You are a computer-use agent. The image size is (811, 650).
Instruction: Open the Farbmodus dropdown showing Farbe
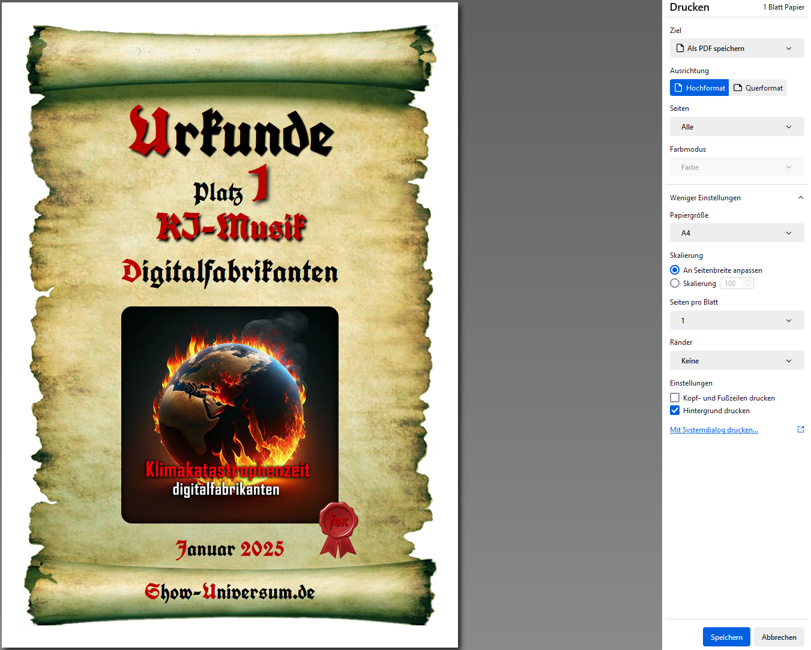point(737,167)
